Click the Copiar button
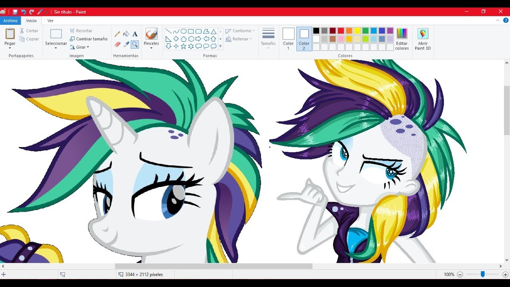Screen dimensions: 510x287 point(29,39)
